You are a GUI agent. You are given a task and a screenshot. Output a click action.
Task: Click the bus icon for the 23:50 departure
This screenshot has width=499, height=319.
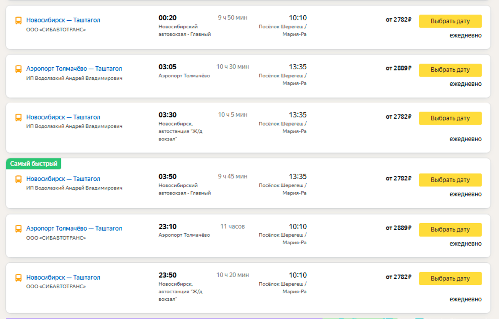(x=19, y=278)
